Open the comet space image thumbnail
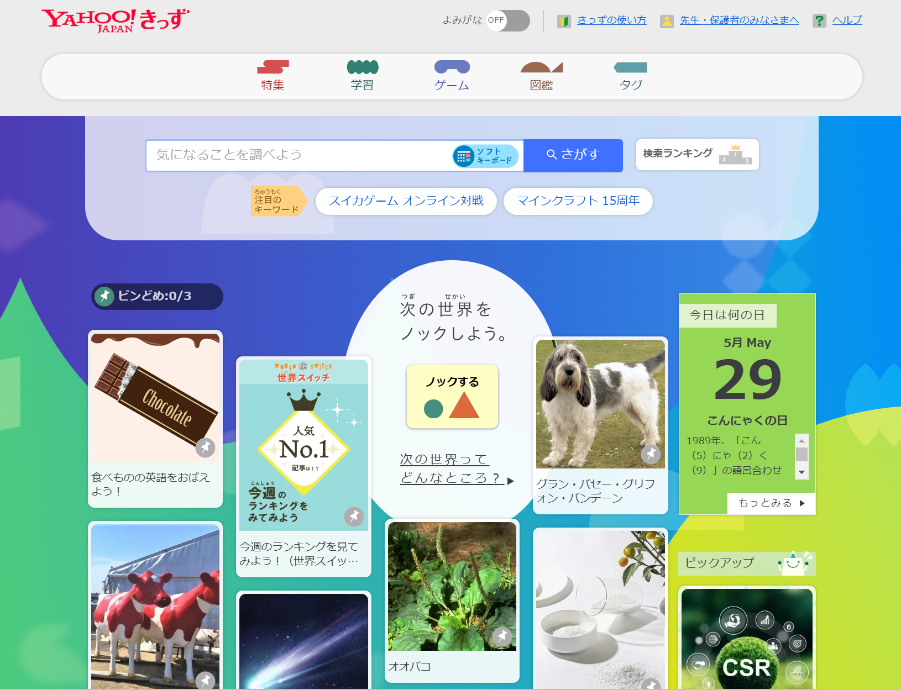This screenshot has width=901, height=690. [x=303, y=641]
